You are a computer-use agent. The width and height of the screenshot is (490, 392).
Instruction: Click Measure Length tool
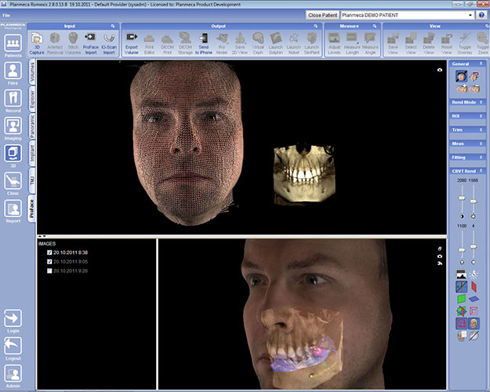(352, 43)
